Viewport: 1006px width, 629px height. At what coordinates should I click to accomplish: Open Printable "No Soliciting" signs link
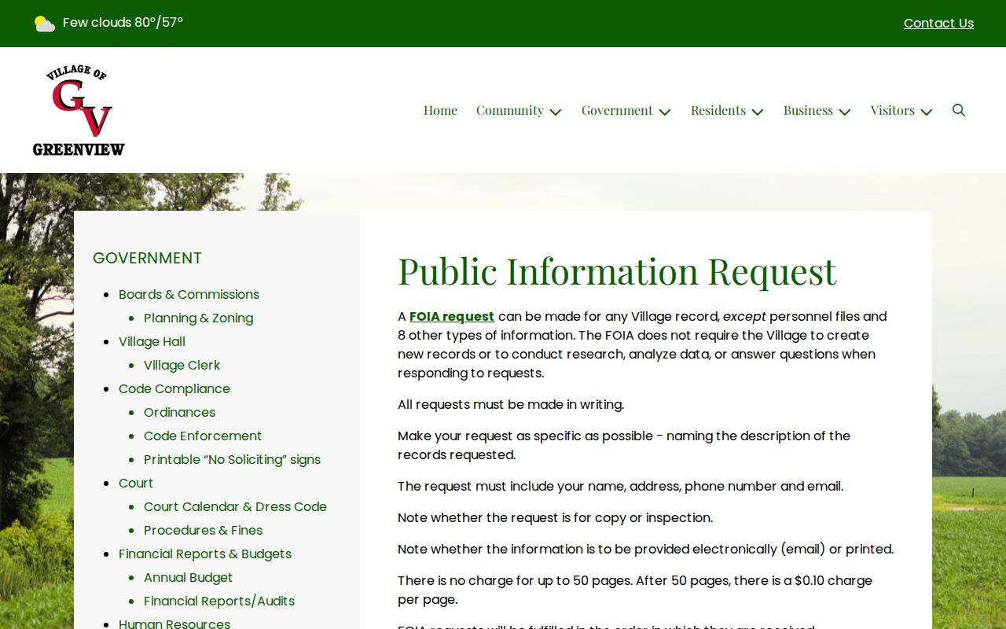coord(232,459)
